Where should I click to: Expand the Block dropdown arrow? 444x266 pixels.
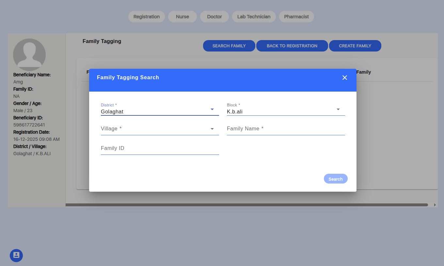(x=338, y=110)
